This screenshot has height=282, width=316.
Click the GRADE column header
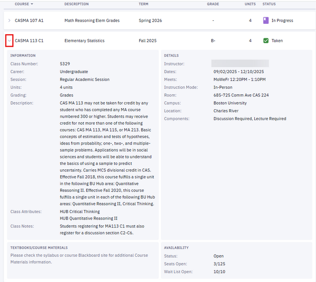click(213, 4)
